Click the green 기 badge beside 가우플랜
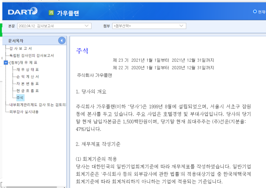The width and height of the screenshot is (266, 188). pos(51,13)
